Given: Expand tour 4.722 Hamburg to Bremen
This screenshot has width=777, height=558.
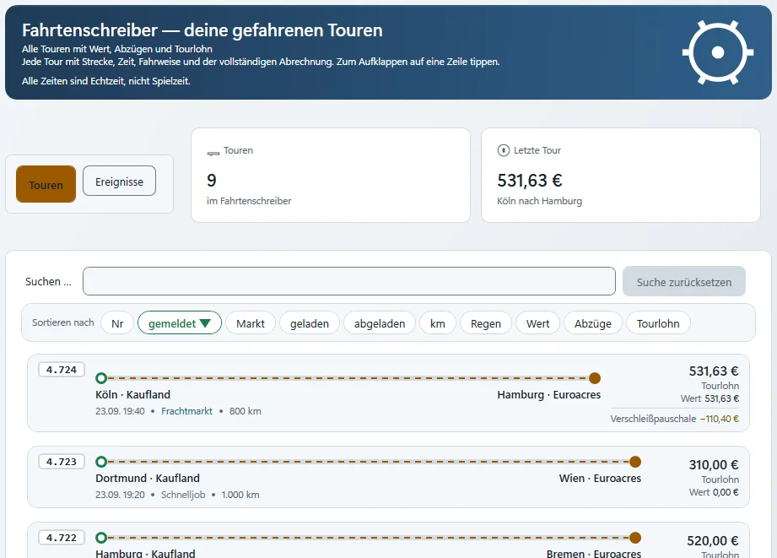Looking at the screenshot, I should coord(388,540).
